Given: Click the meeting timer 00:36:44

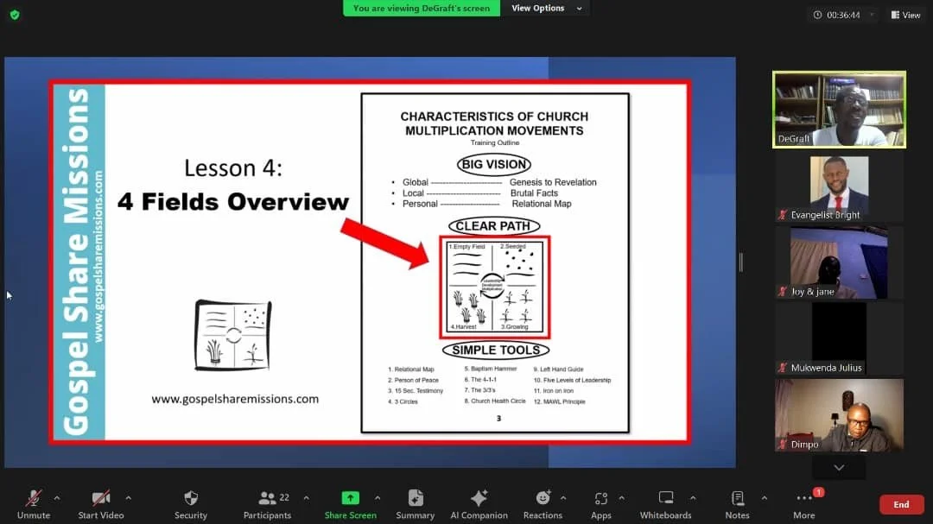Looking at the screenshot, I should tap(843, 15).
